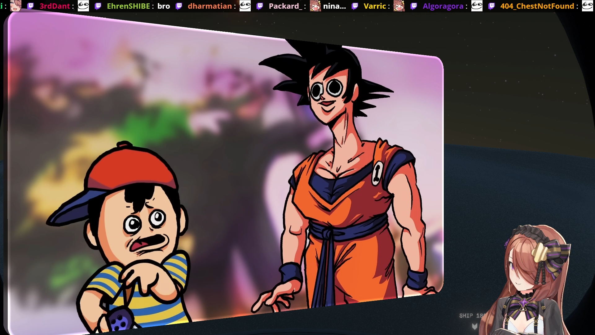The image size is (595, 335).
Task: Select the username 3rdDant in chat ticker
Action: coord(55,6)
